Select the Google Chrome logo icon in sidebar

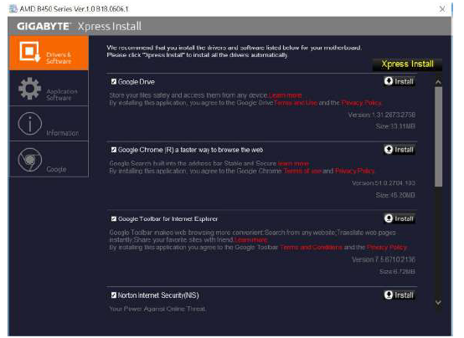pyautogui.click(x=29, y=160)
